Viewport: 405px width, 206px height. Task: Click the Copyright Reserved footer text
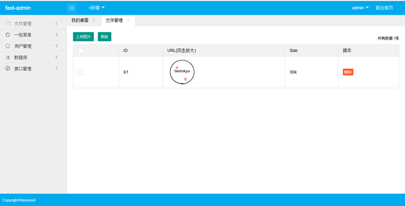point(19,200)
